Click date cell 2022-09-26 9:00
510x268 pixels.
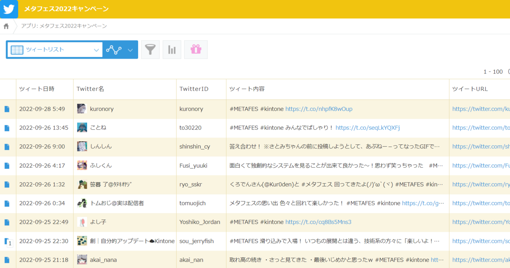[x=42, y=146]
